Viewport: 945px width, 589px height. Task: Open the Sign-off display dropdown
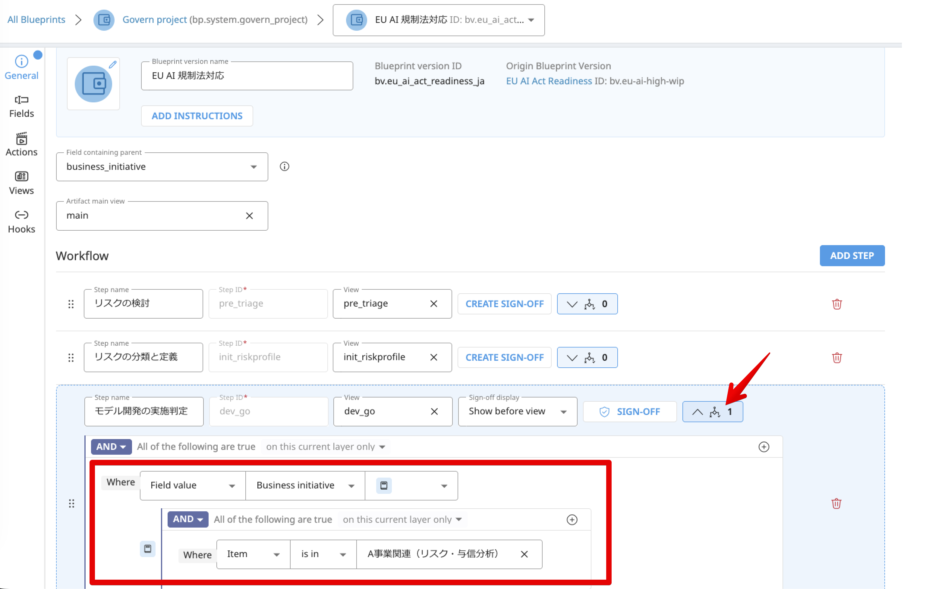(x=517, y=411)
